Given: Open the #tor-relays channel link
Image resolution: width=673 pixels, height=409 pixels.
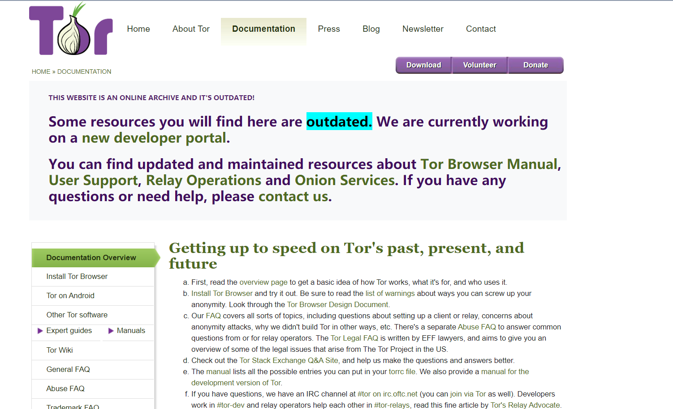Looking at the screenshot, I should pos(392,405).
